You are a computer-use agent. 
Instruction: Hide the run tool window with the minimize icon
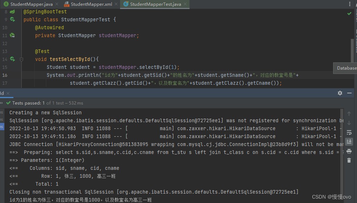[349, 93]
